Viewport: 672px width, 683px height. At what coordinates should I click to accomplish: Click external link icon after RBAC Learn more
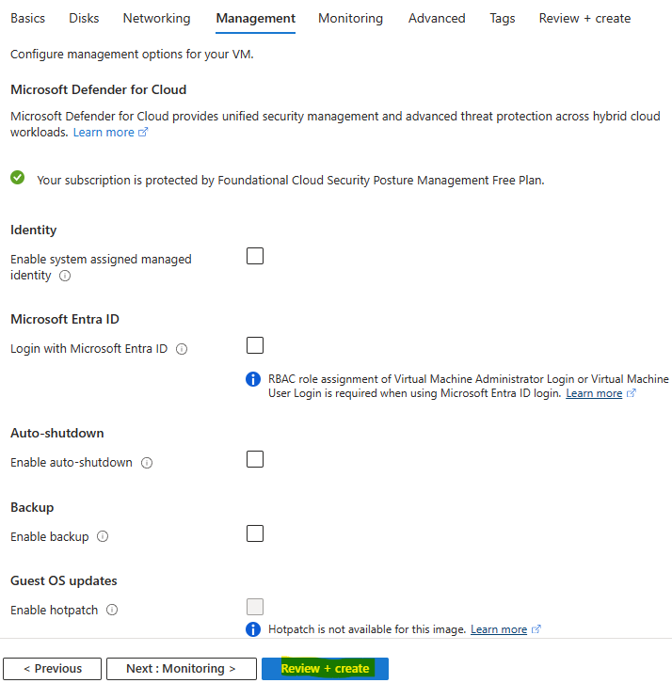tap(631, 393)
